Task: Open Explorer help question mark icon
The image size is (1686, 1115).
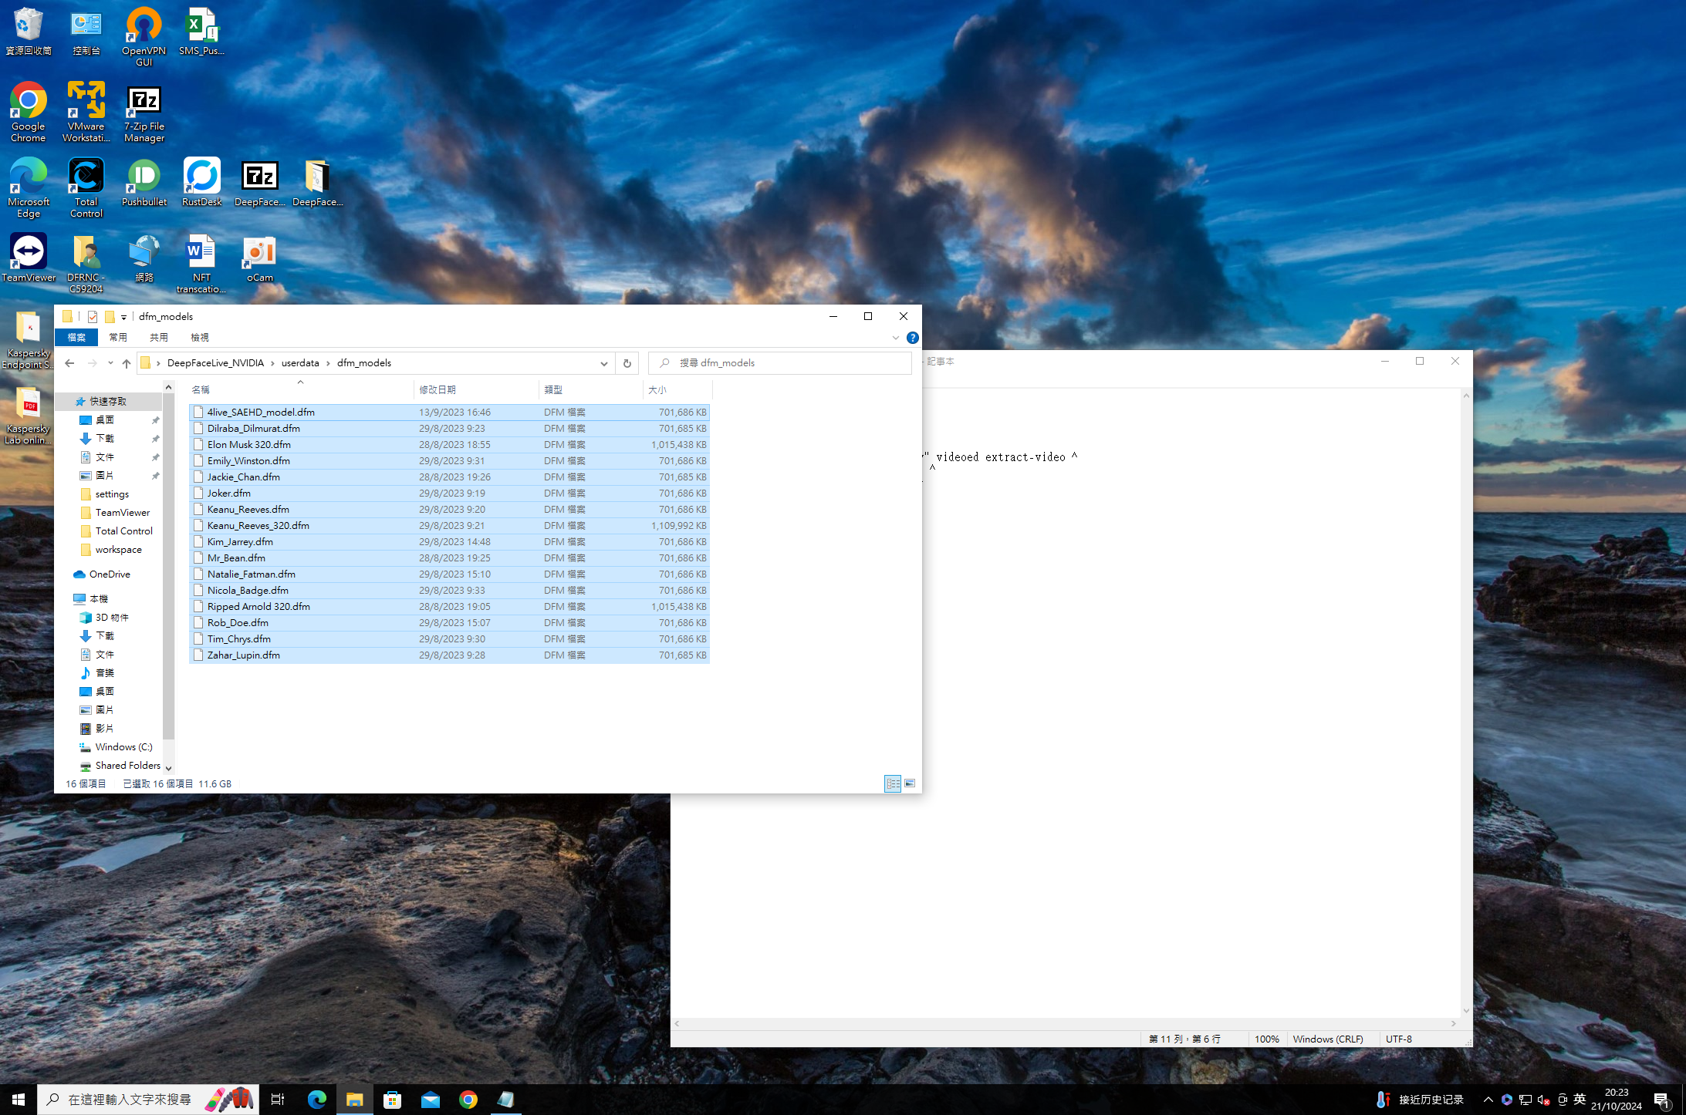Action: coord(913,338)
